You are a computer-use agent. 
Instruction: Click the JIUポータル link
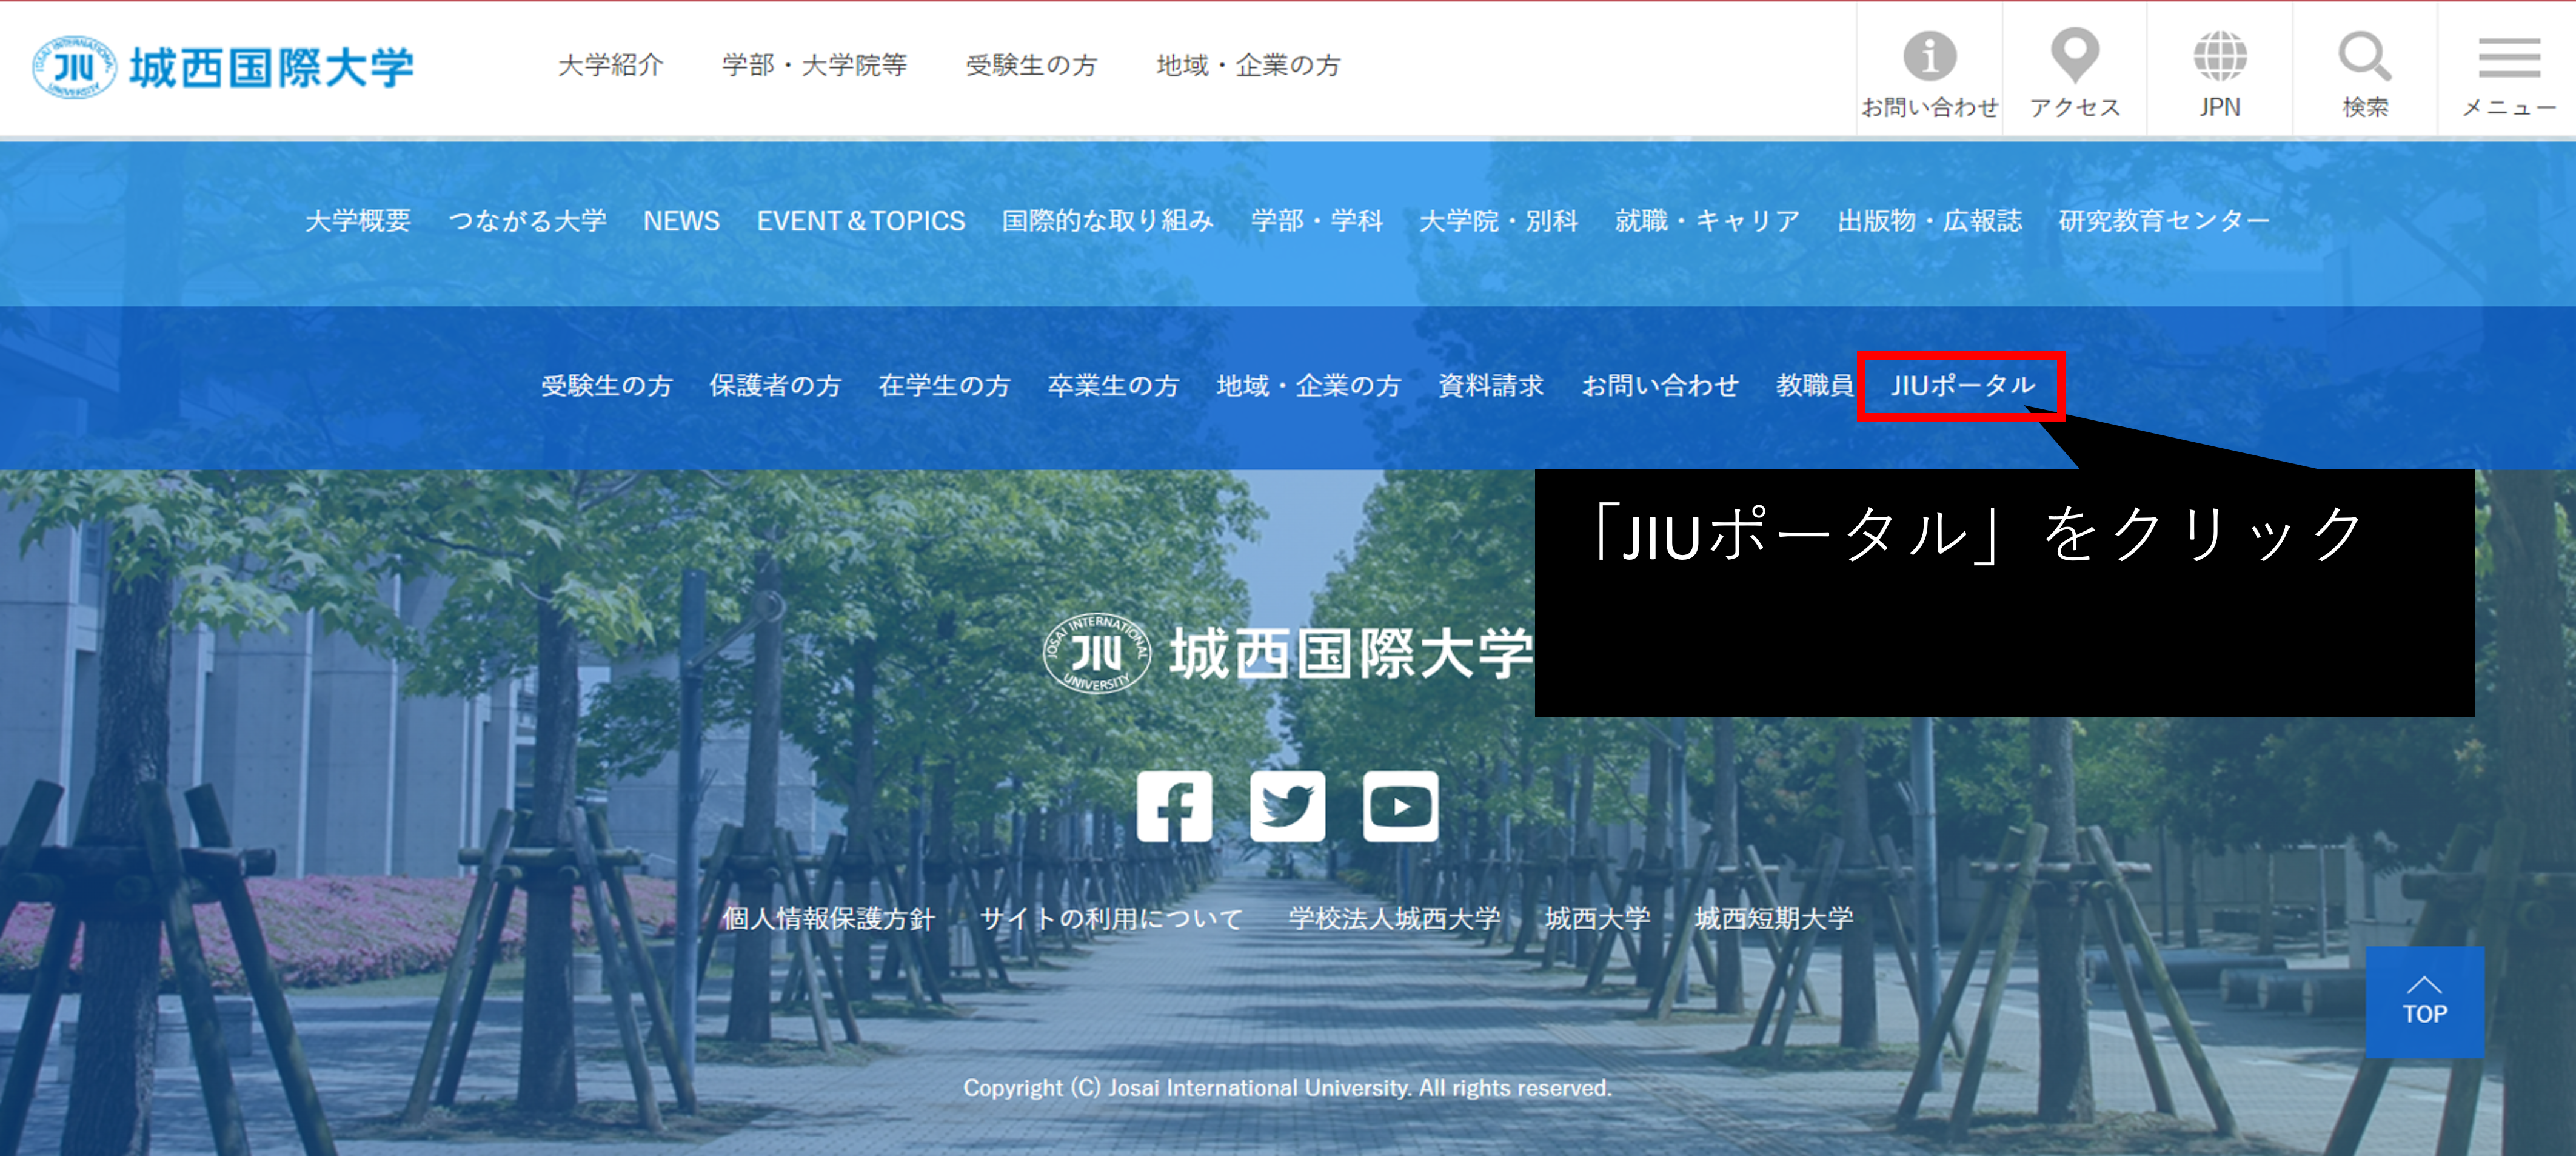point(1962,385)
